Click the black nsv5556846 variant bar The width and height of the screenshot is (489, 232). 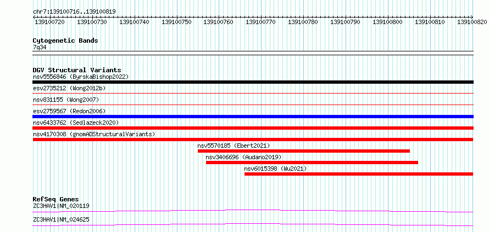(253, 82)
